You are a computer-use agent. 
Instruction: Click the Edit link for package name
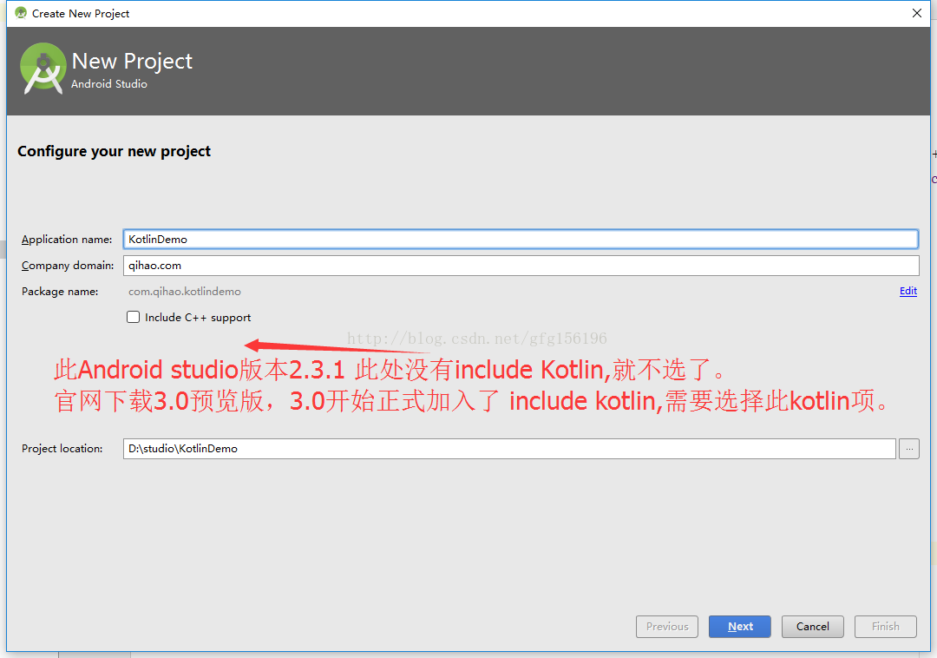tap(908, 291)
